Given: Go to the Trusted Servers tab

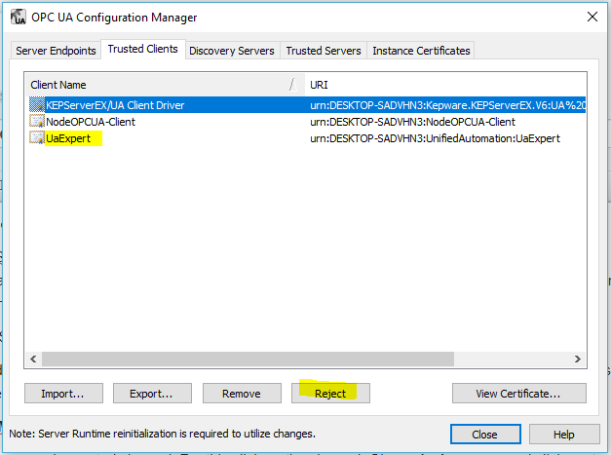Looking at the screenshot, I should (324, 51).
